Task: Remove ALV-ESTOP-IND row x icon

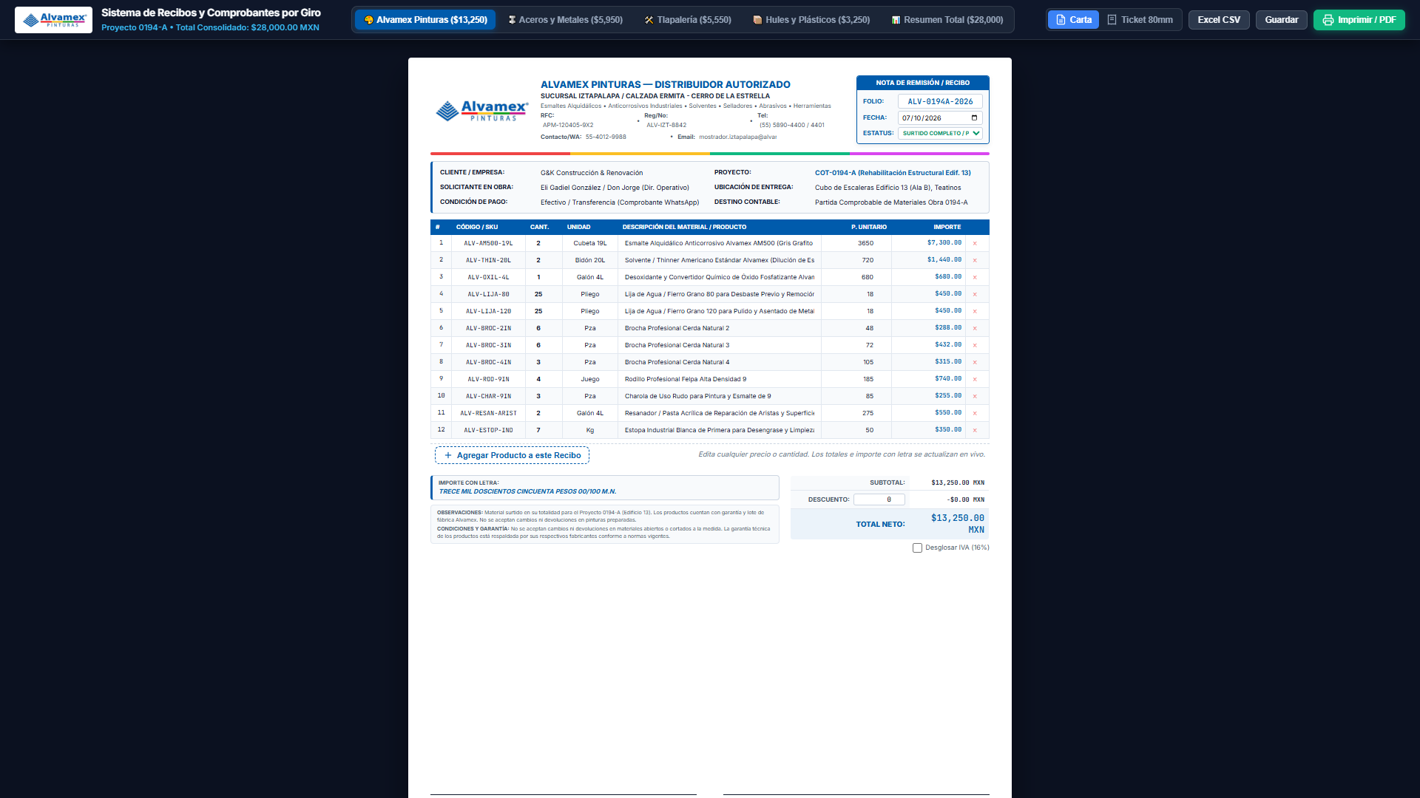Action: click(975, 430)
